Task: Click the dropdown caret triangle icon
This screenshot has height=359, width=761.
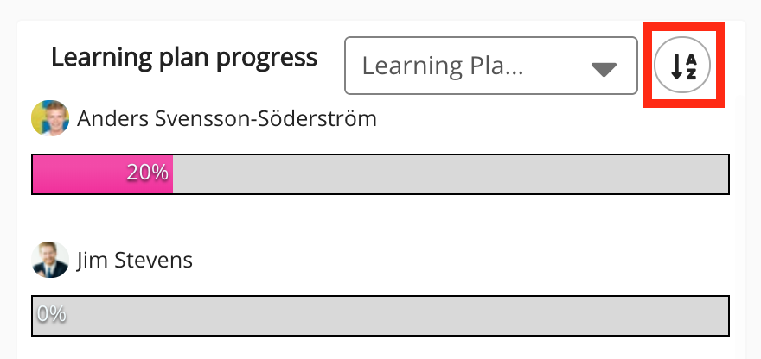Action: 603,69
